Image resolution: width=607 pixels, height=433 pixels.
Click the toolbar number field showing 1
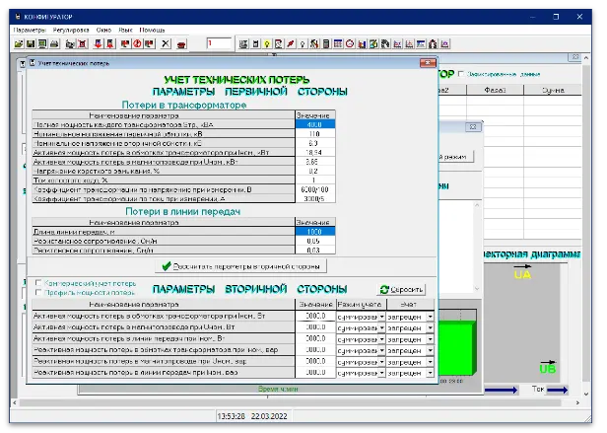(219, 43)
